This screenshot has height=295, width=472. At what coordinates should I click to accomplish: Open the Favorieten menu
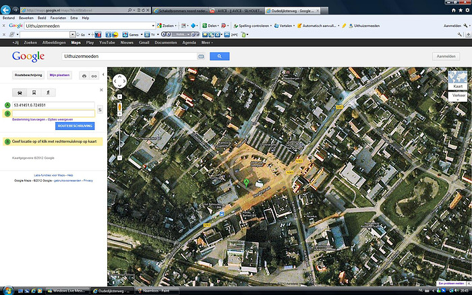pos(58,18)
